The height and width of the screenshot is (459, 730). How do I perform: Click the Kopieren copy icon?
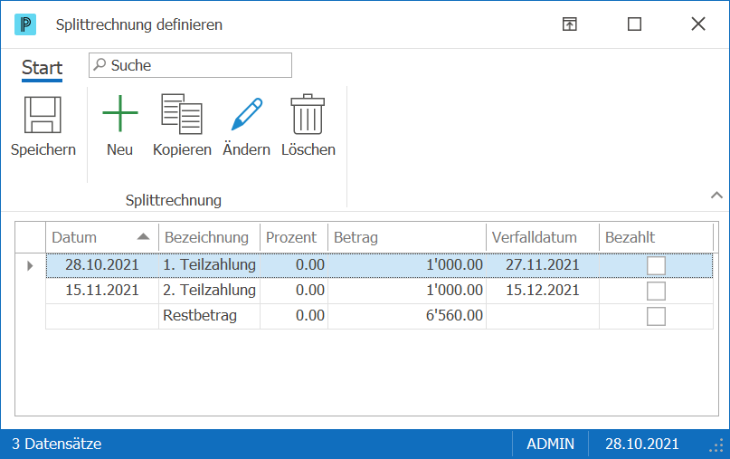[x=182, y=114]
